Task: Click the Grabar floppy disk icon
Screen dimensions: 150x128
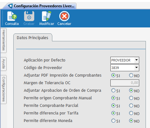Action: click(29, 16)
